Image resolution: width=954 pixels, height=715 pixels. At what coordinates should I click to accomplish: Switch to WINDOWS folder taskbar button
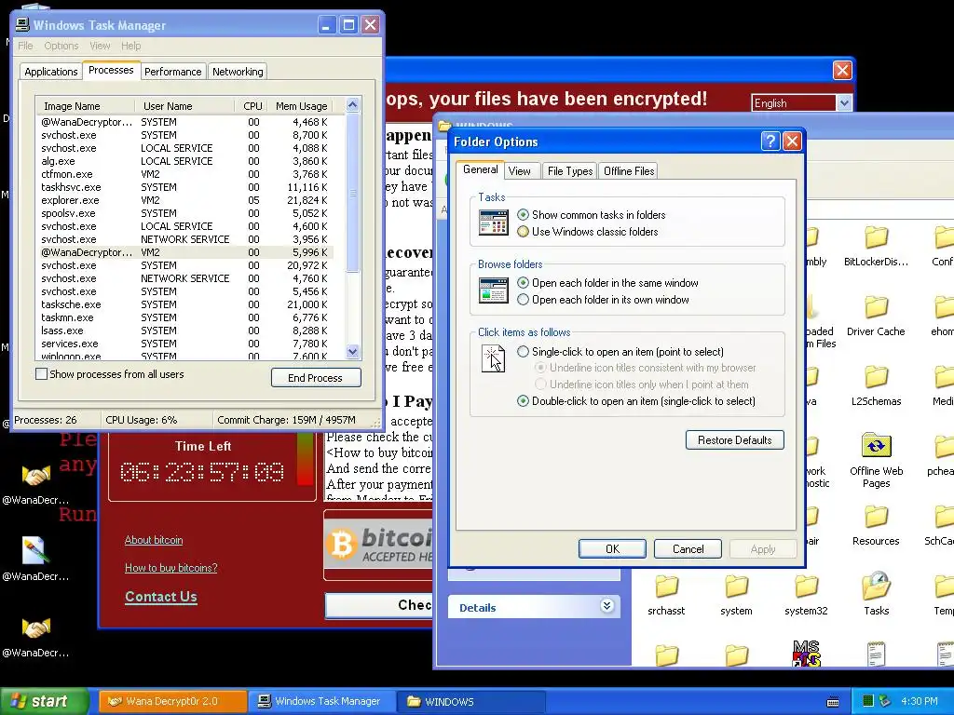470,702
